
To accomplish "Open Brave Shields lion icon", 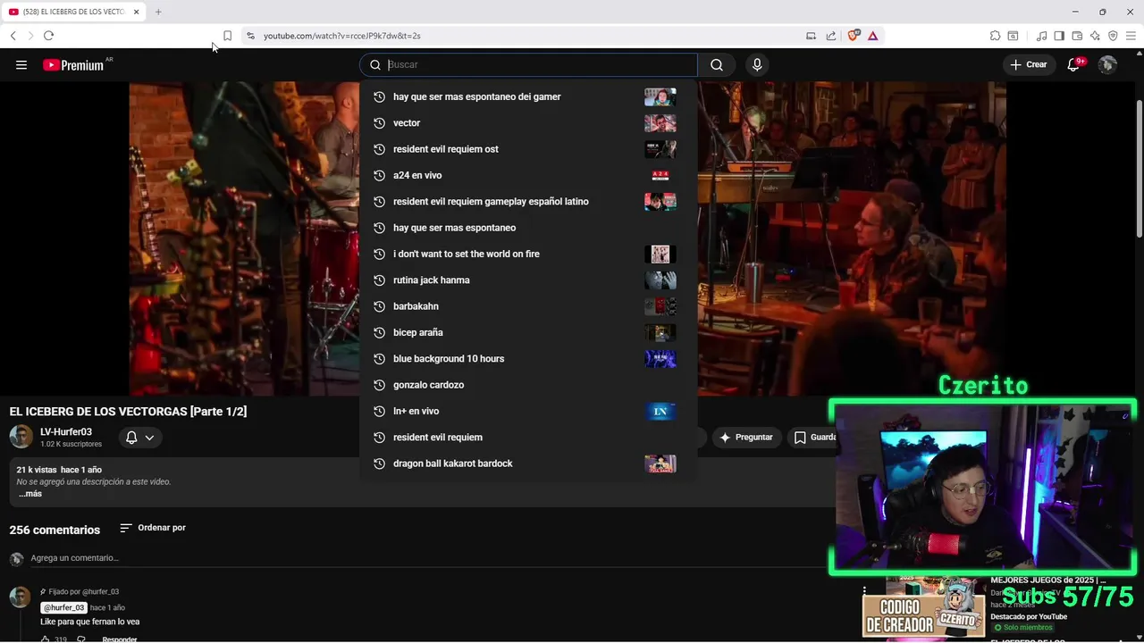I will 854,36.
